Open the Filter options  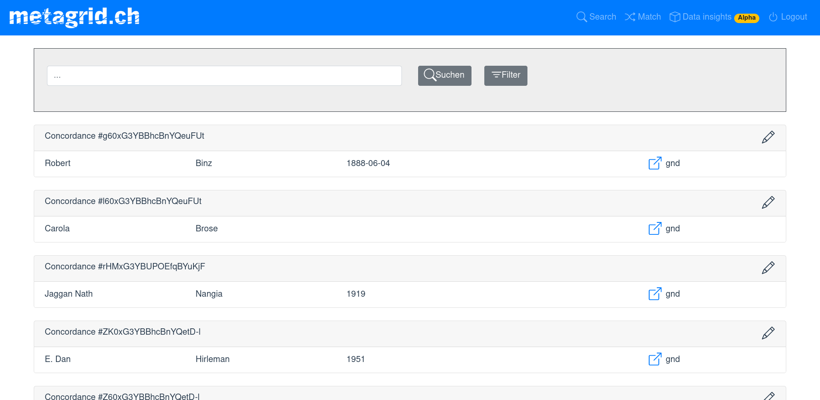tap(506, 76)
